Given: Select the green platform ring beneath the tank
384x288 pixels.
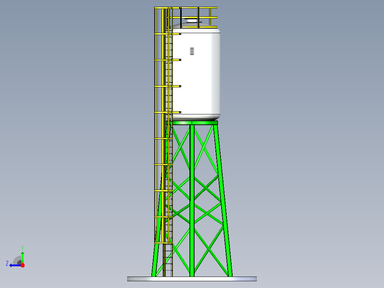Looking at the screenshot, I should (x=192, y=123).
